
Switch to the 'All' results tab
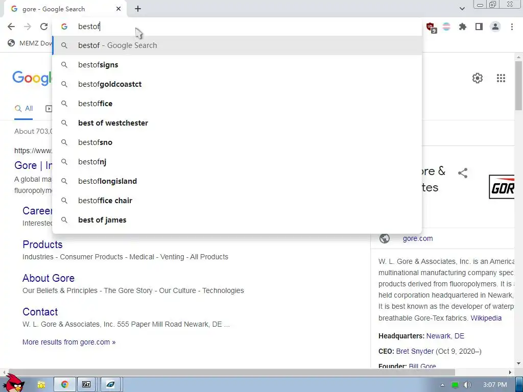(x=23, y=108)
